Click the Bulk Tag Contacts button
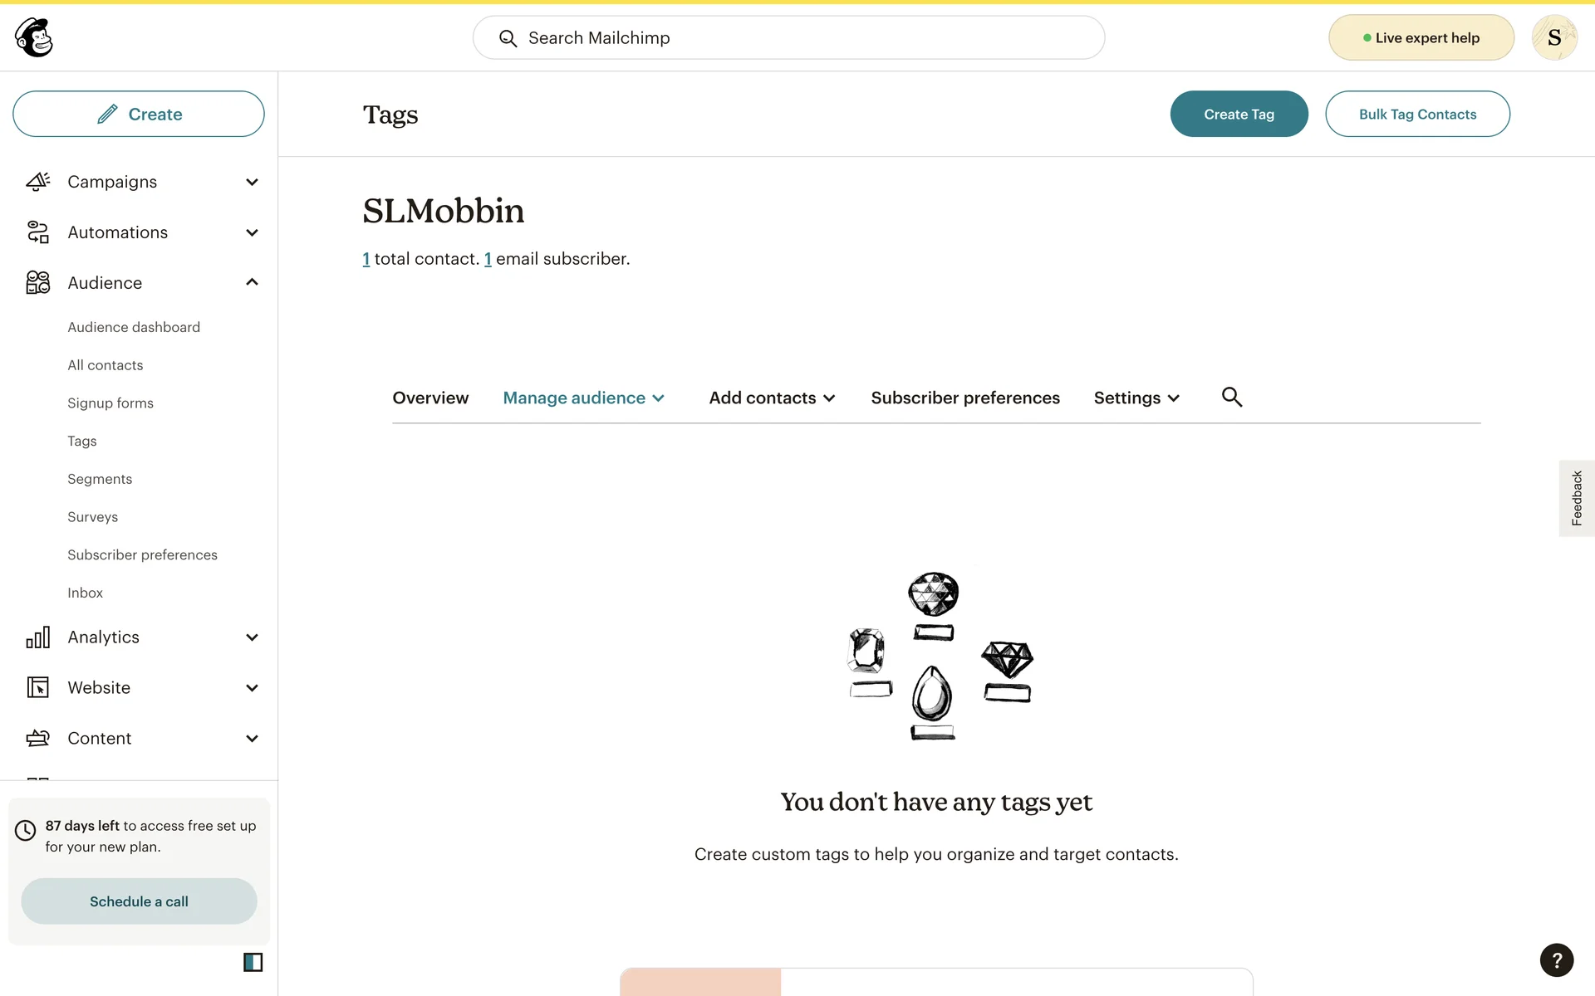 (1417, 114)
